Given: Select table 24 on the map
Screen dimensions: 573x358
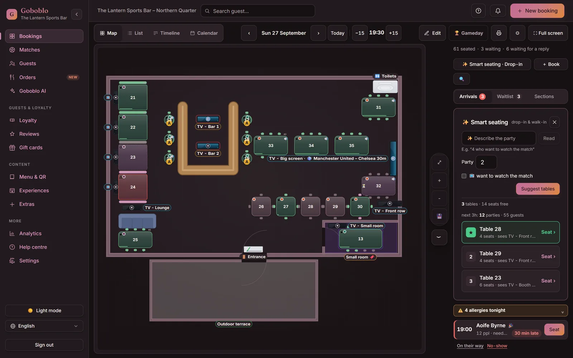Looking at the screenshot, I should pos(133,187).
